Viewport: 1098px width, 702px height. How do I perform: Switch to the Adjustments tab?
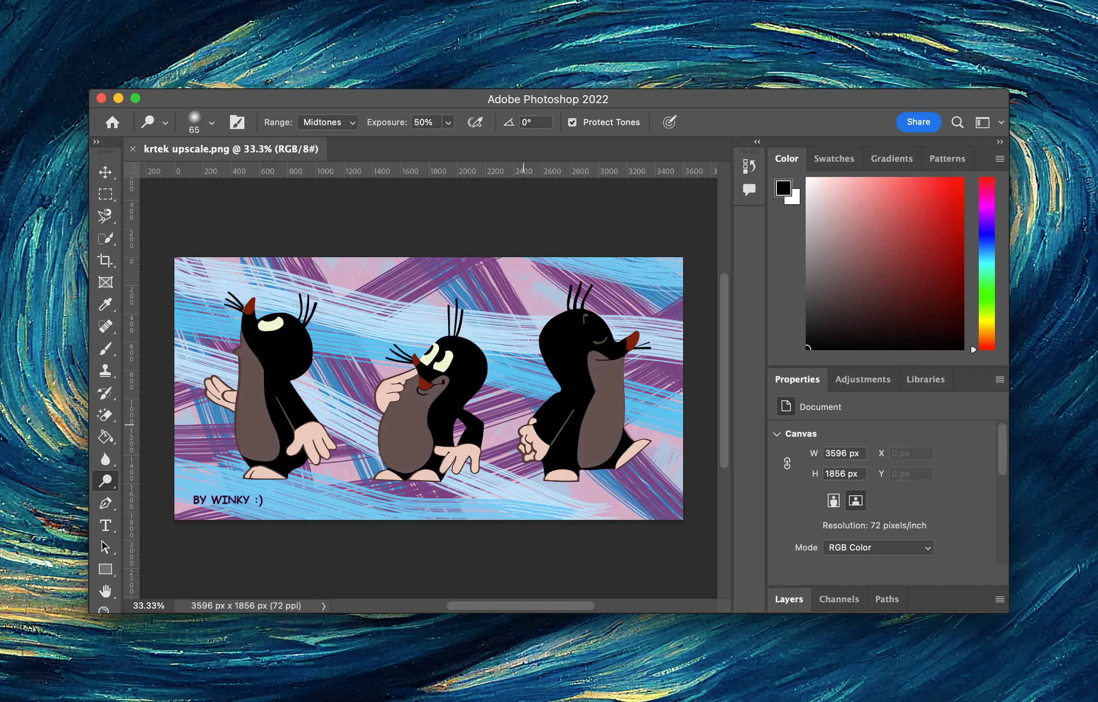click(x=862, y=379)
